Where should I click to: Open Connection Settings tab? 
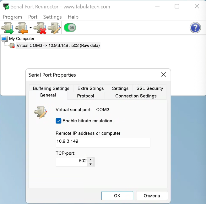(x=136, y=96)
